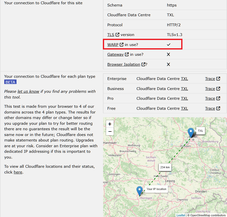Click TXL data centre link in Enterprise row

[x=184, y=79]
